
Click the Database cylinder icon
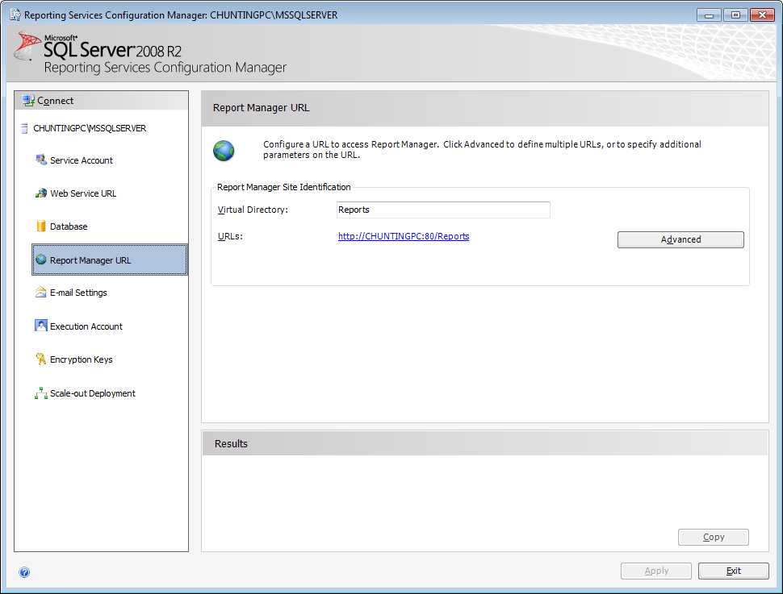pos(41,226)
